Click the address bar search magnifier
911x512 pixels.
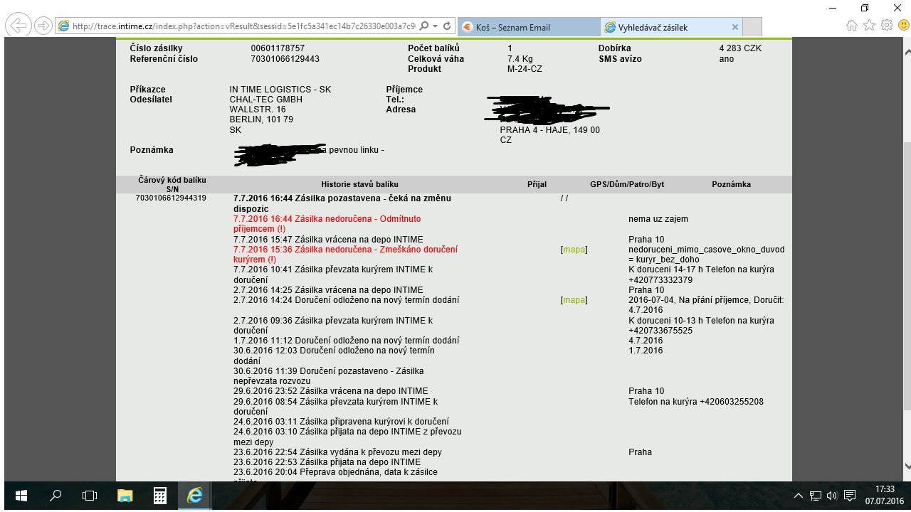[x=424, y=26]
